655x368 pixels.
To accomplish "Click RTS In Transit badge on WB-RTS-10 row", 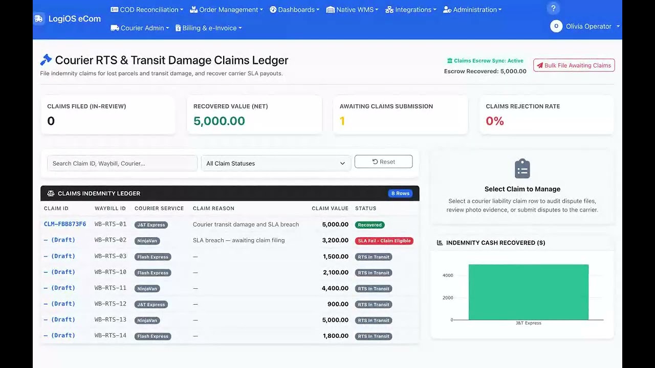I will pos(374,273).
